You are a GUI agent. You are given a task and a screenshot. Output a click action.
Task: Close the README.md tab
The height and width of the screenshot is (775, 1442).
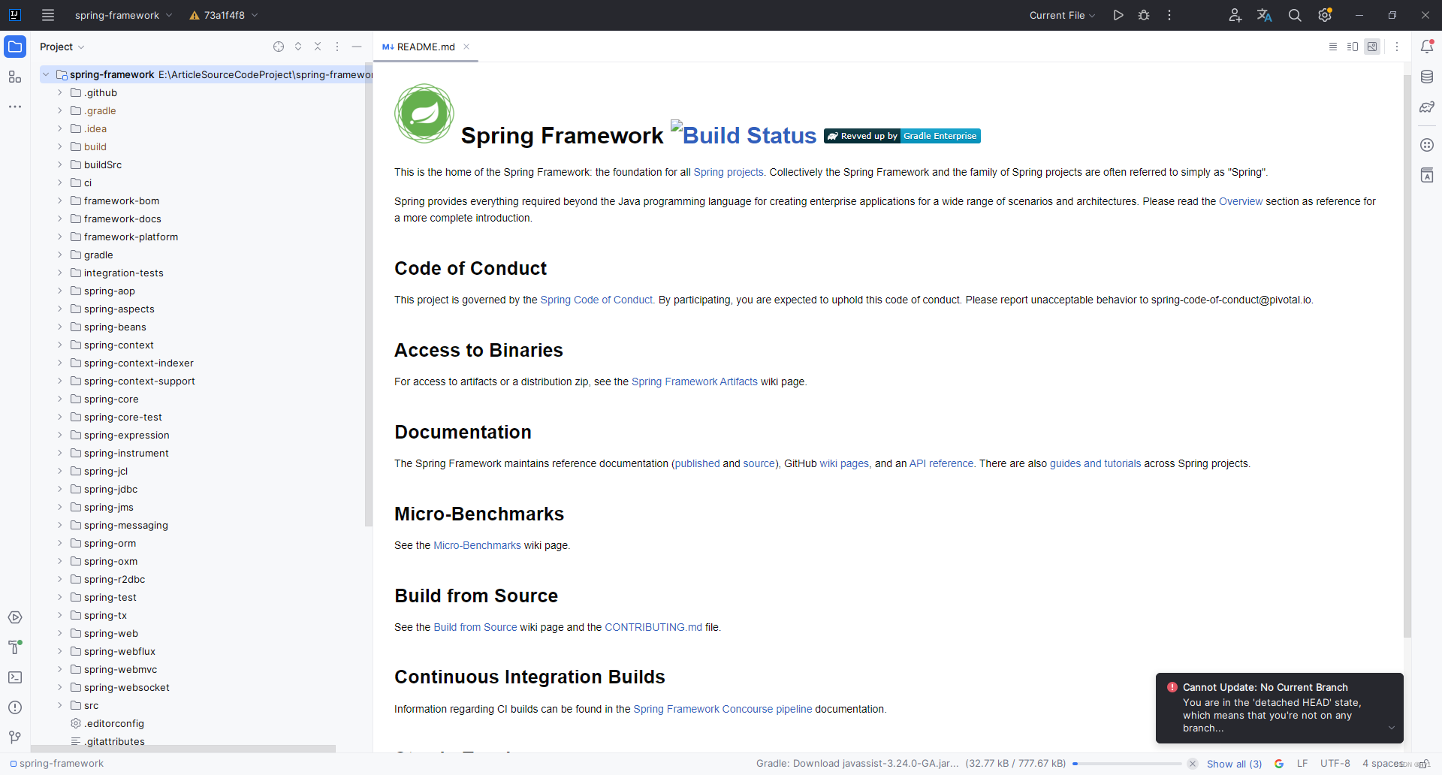coord(466,47)
